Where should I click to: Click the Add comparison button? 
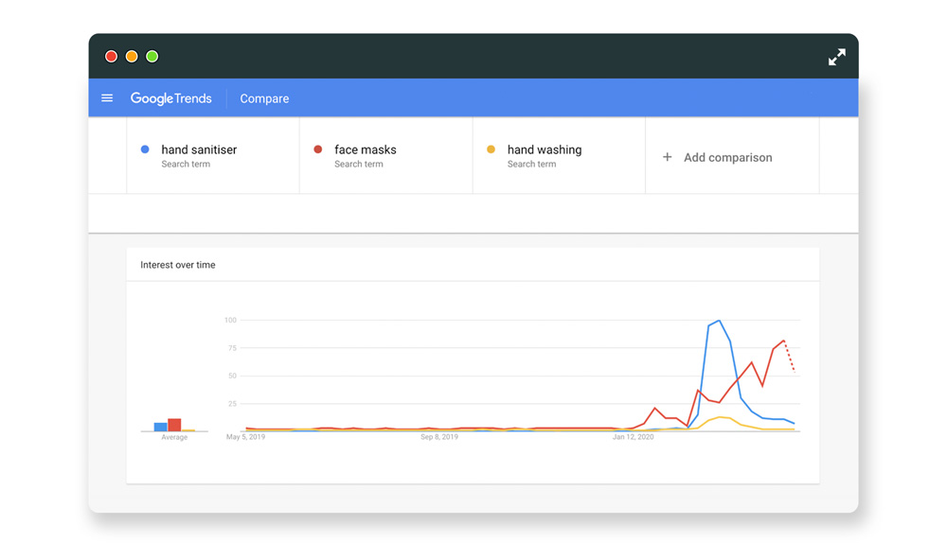[x=727, y=158]
